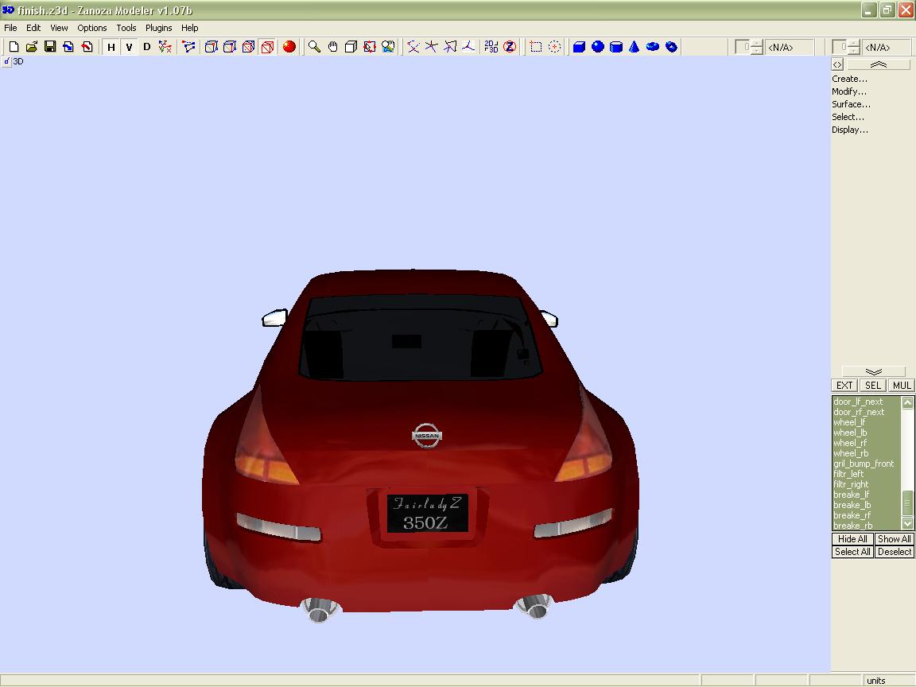
Task: Click the 2D/3D switch icon
Action: [x=491, y=47]
